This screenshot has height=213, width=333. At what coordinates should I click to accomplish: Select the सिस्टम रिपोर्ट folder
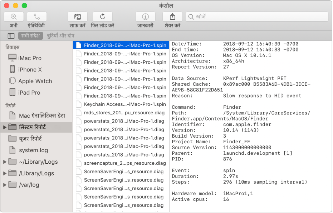coord(36,127)
